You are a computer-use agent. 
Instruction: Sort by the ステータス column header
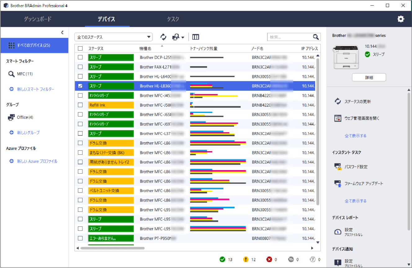(x=96, y=49)
